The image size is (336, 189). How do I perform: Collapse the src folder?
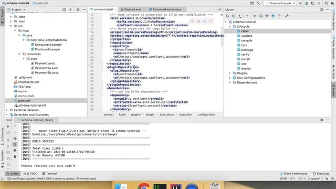[x=11, y=26]
